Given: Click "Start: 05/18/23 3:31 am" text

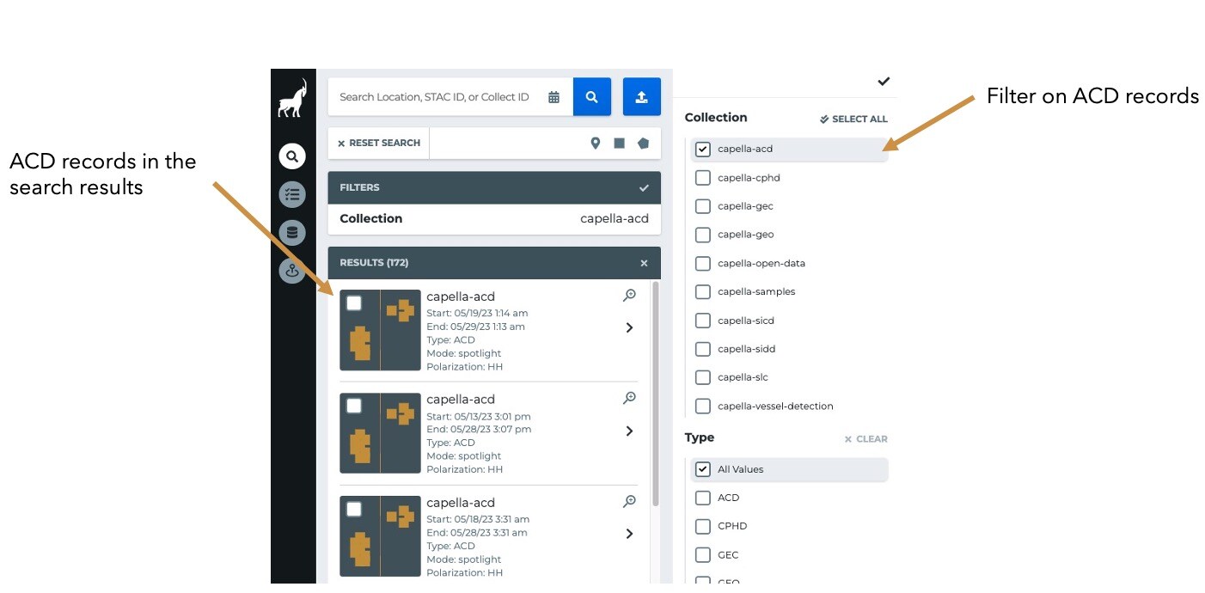Looking at the screenshot, I should click(478, 519).
